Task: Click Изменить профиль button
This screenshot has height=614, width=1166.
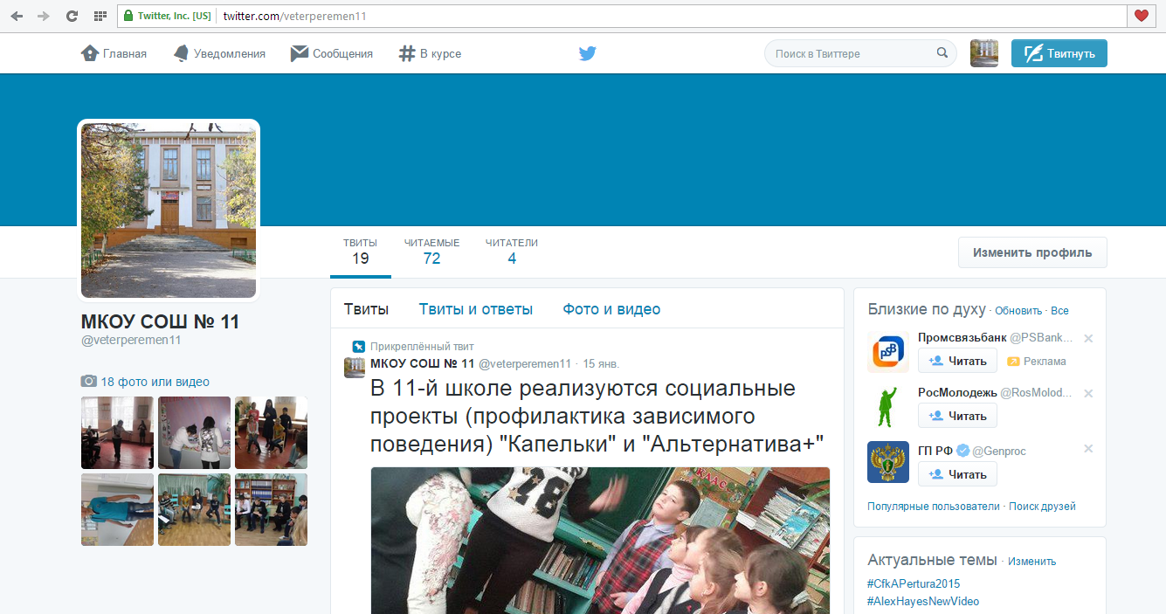Action: coord(1032,252)
